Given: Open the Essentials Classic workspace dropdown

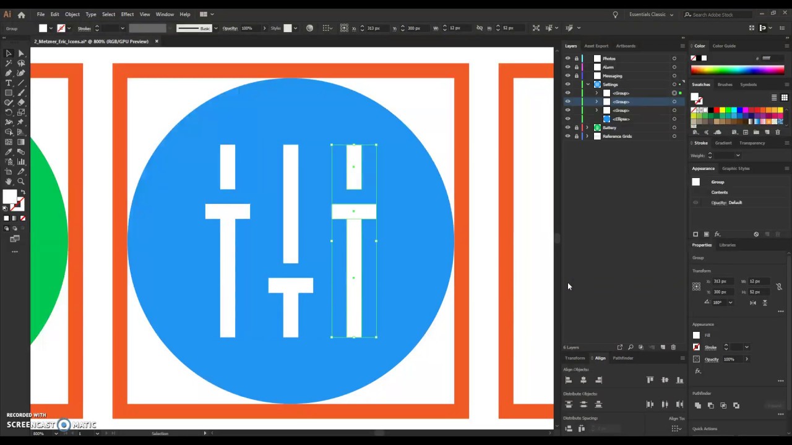Looking at the screenshot, I should click(652, 14).
